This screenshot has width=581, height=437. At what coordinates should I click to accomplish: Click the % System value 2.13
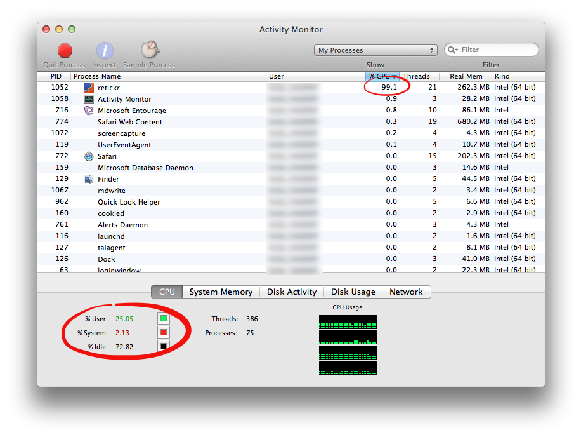coord(122,333)
